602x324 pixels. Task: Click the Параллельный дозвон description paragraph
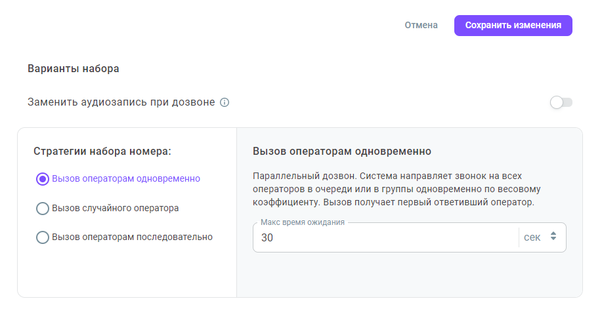397,189
